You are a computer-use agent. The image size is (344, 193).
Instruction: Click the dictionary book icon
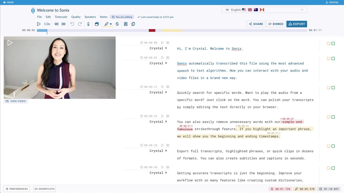tap(126, 24)
